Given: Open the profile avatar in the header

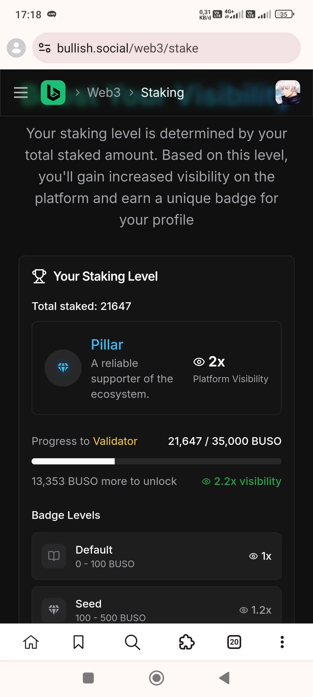Looking at the screenshot, I should [x=288, y=92].
